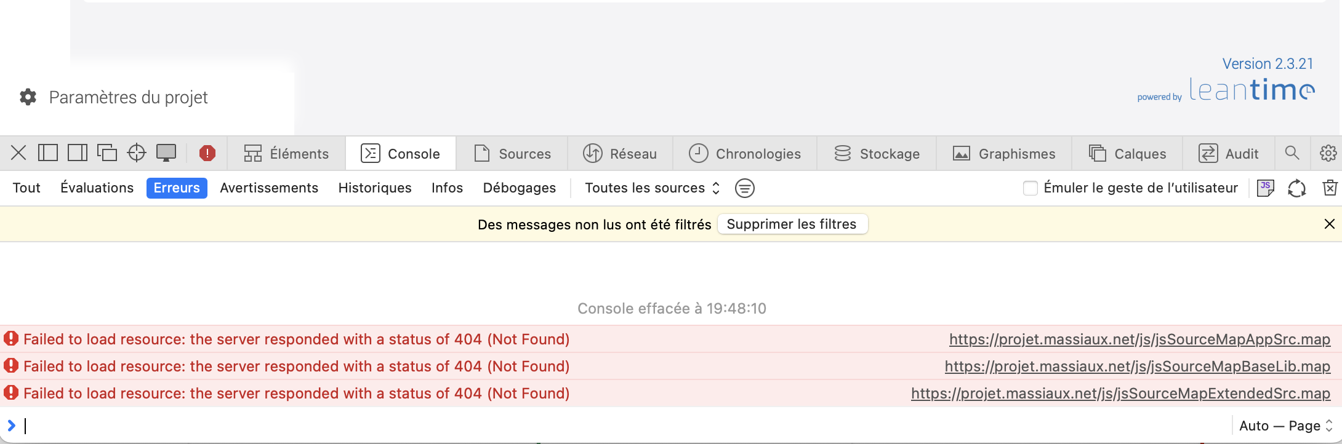Open Web Inspector search with magnifier icon

(1292, 153)
